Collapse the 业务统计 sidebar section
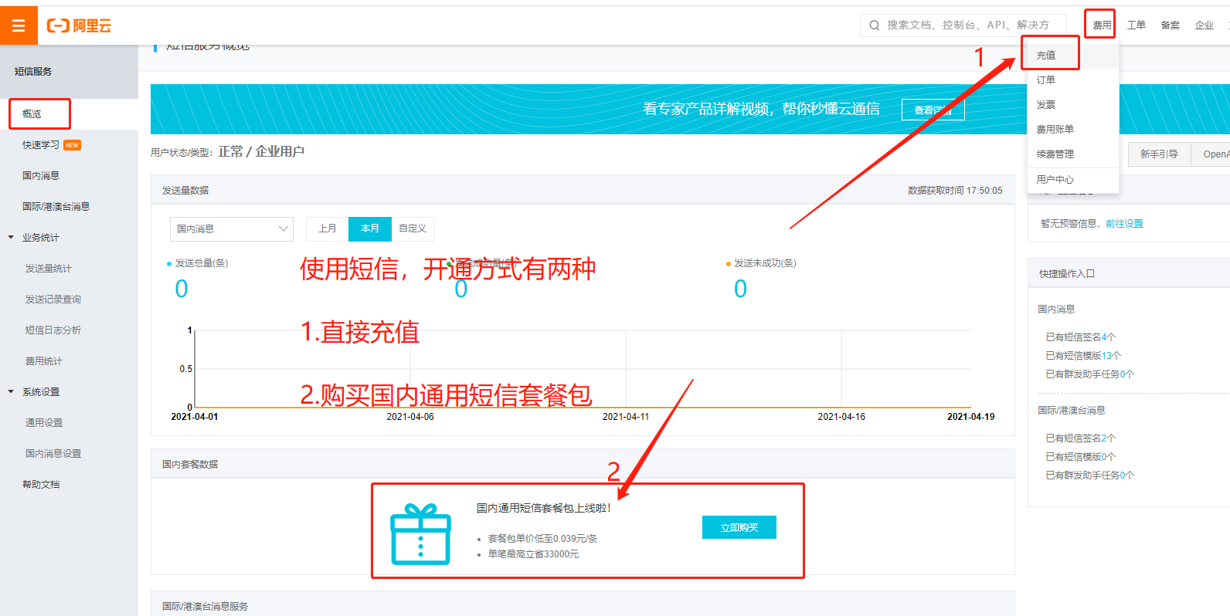This screenshot has width=1230, height=616. pos(11,238)
